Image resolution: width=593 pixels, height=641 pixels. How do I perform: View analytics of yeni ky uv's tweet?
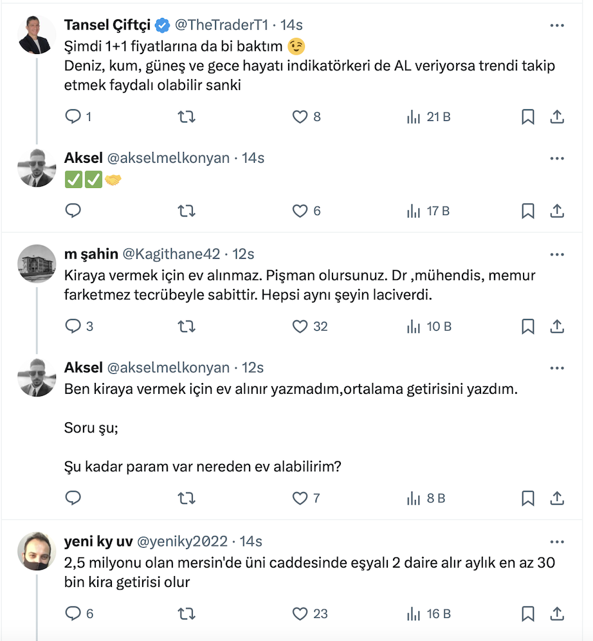(x=428, y=613)
